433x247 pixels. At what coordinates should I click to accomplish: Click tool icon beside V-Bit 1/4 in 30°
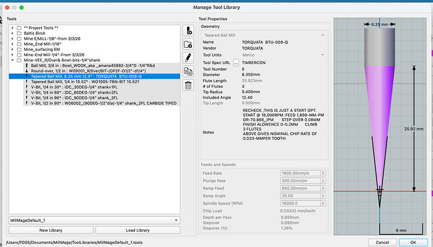click(x=27, y=87)
